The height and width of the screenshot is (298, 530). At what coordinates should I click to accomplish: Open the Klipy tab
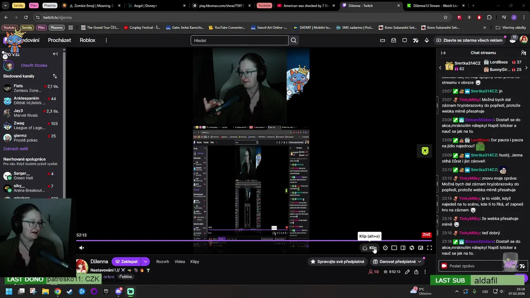[195, 262]
